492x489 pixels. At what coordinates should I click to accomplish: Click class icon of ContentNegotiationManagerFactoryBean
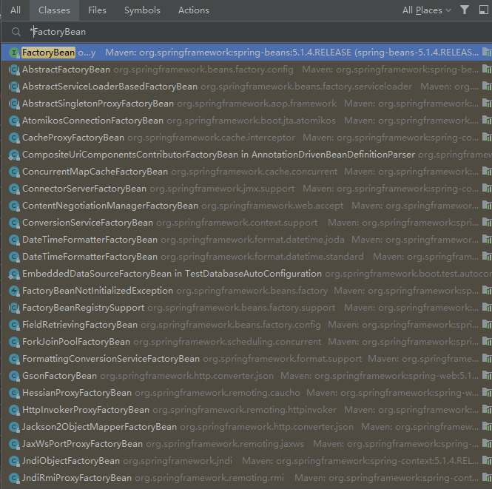[x=14, y=206]
